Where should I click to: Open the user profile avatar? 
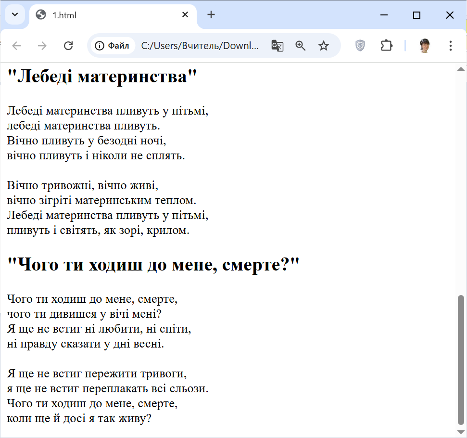[424, 46]
